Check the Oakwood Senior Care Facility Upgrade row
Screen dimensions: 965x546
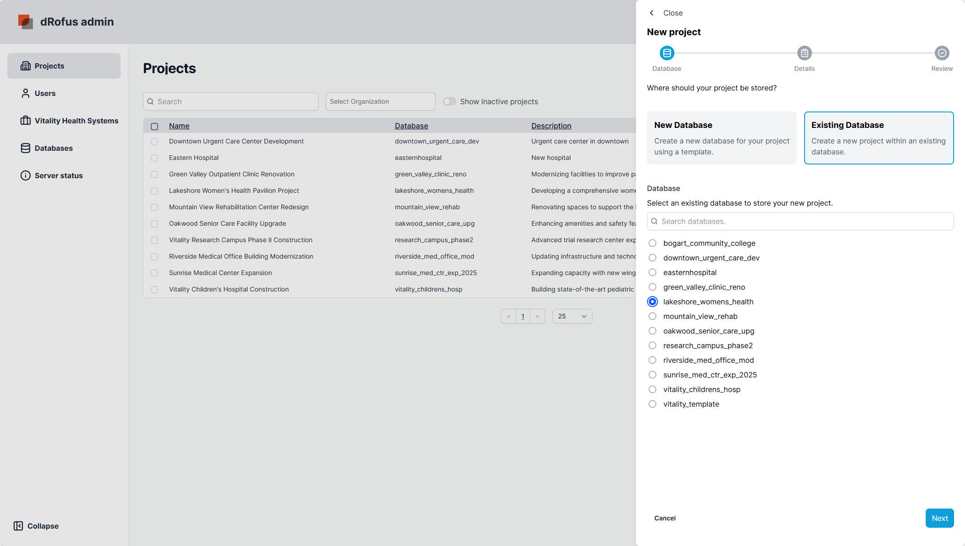[154, 224]
